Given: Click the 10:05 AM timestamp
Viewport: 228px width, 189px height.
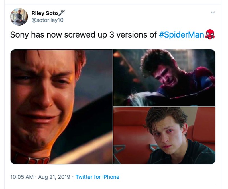Looking at the screenshot, I should (21, 177).
